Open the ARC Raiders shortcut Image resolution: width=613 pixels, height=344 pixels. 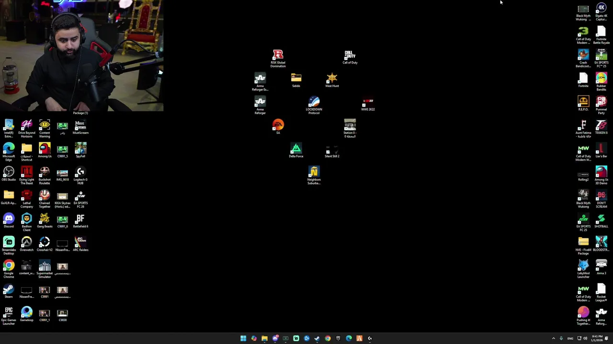pos(80,244)
